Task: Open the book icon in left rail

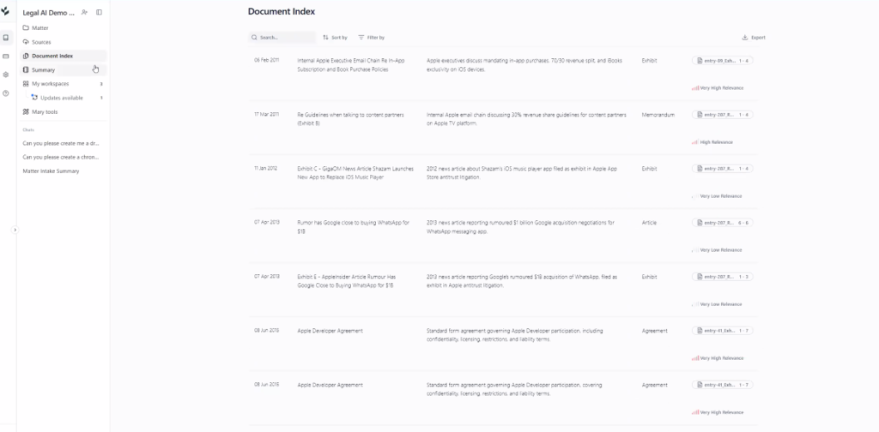Action: pos(6,38)
